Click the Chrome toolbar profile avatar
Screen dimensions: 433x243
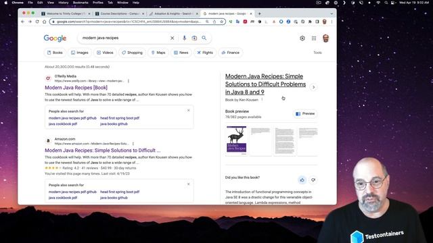pos(325,22)
